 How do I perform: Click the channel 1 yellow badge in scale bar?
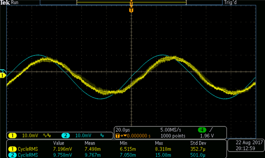12,135
